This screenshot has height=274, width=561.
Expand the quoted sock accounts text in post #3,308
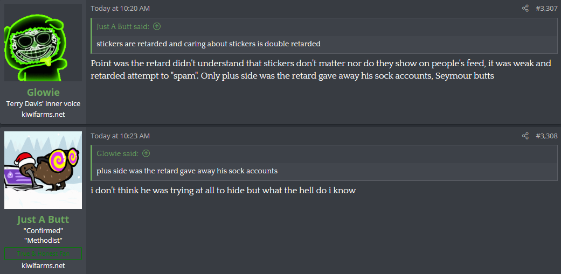click(x=187, y=171)
